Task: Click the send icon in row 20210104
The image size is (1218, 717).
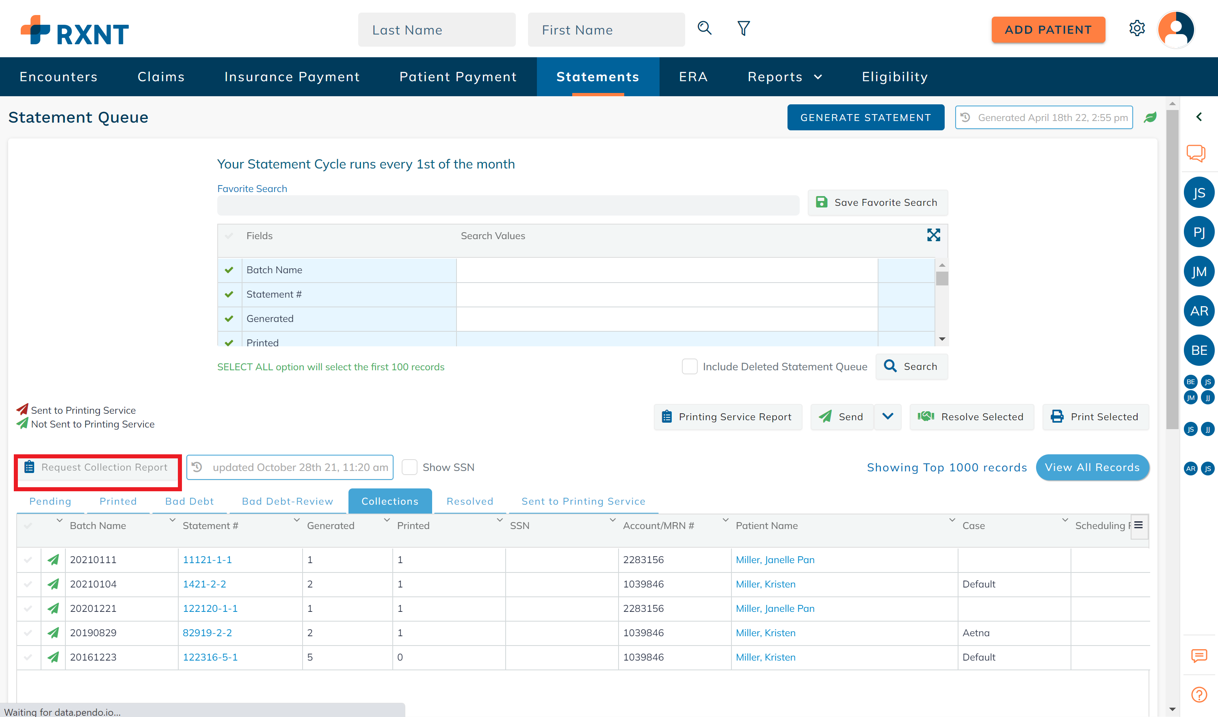Action: coord(53,584)
